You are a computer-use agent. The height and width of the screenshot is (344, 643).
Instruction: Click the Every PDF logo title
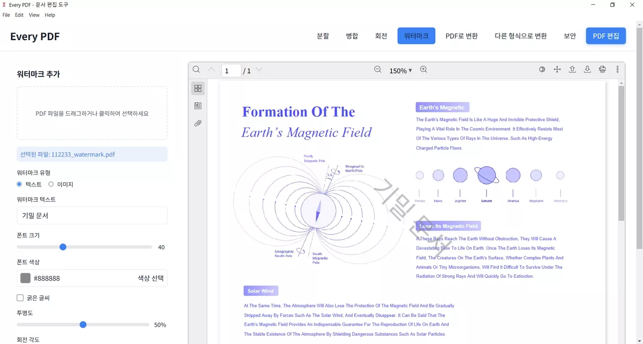[35, 37]
